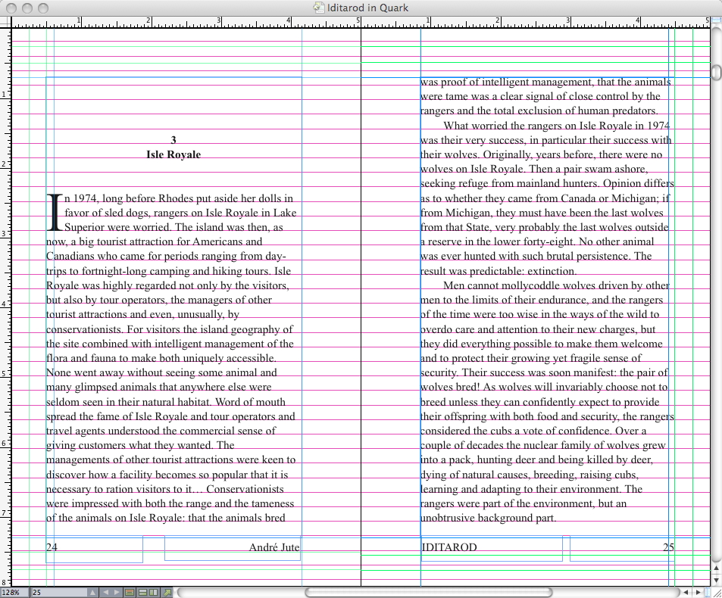
Task: Click the page number field showing 25
Action: point(59,593)
